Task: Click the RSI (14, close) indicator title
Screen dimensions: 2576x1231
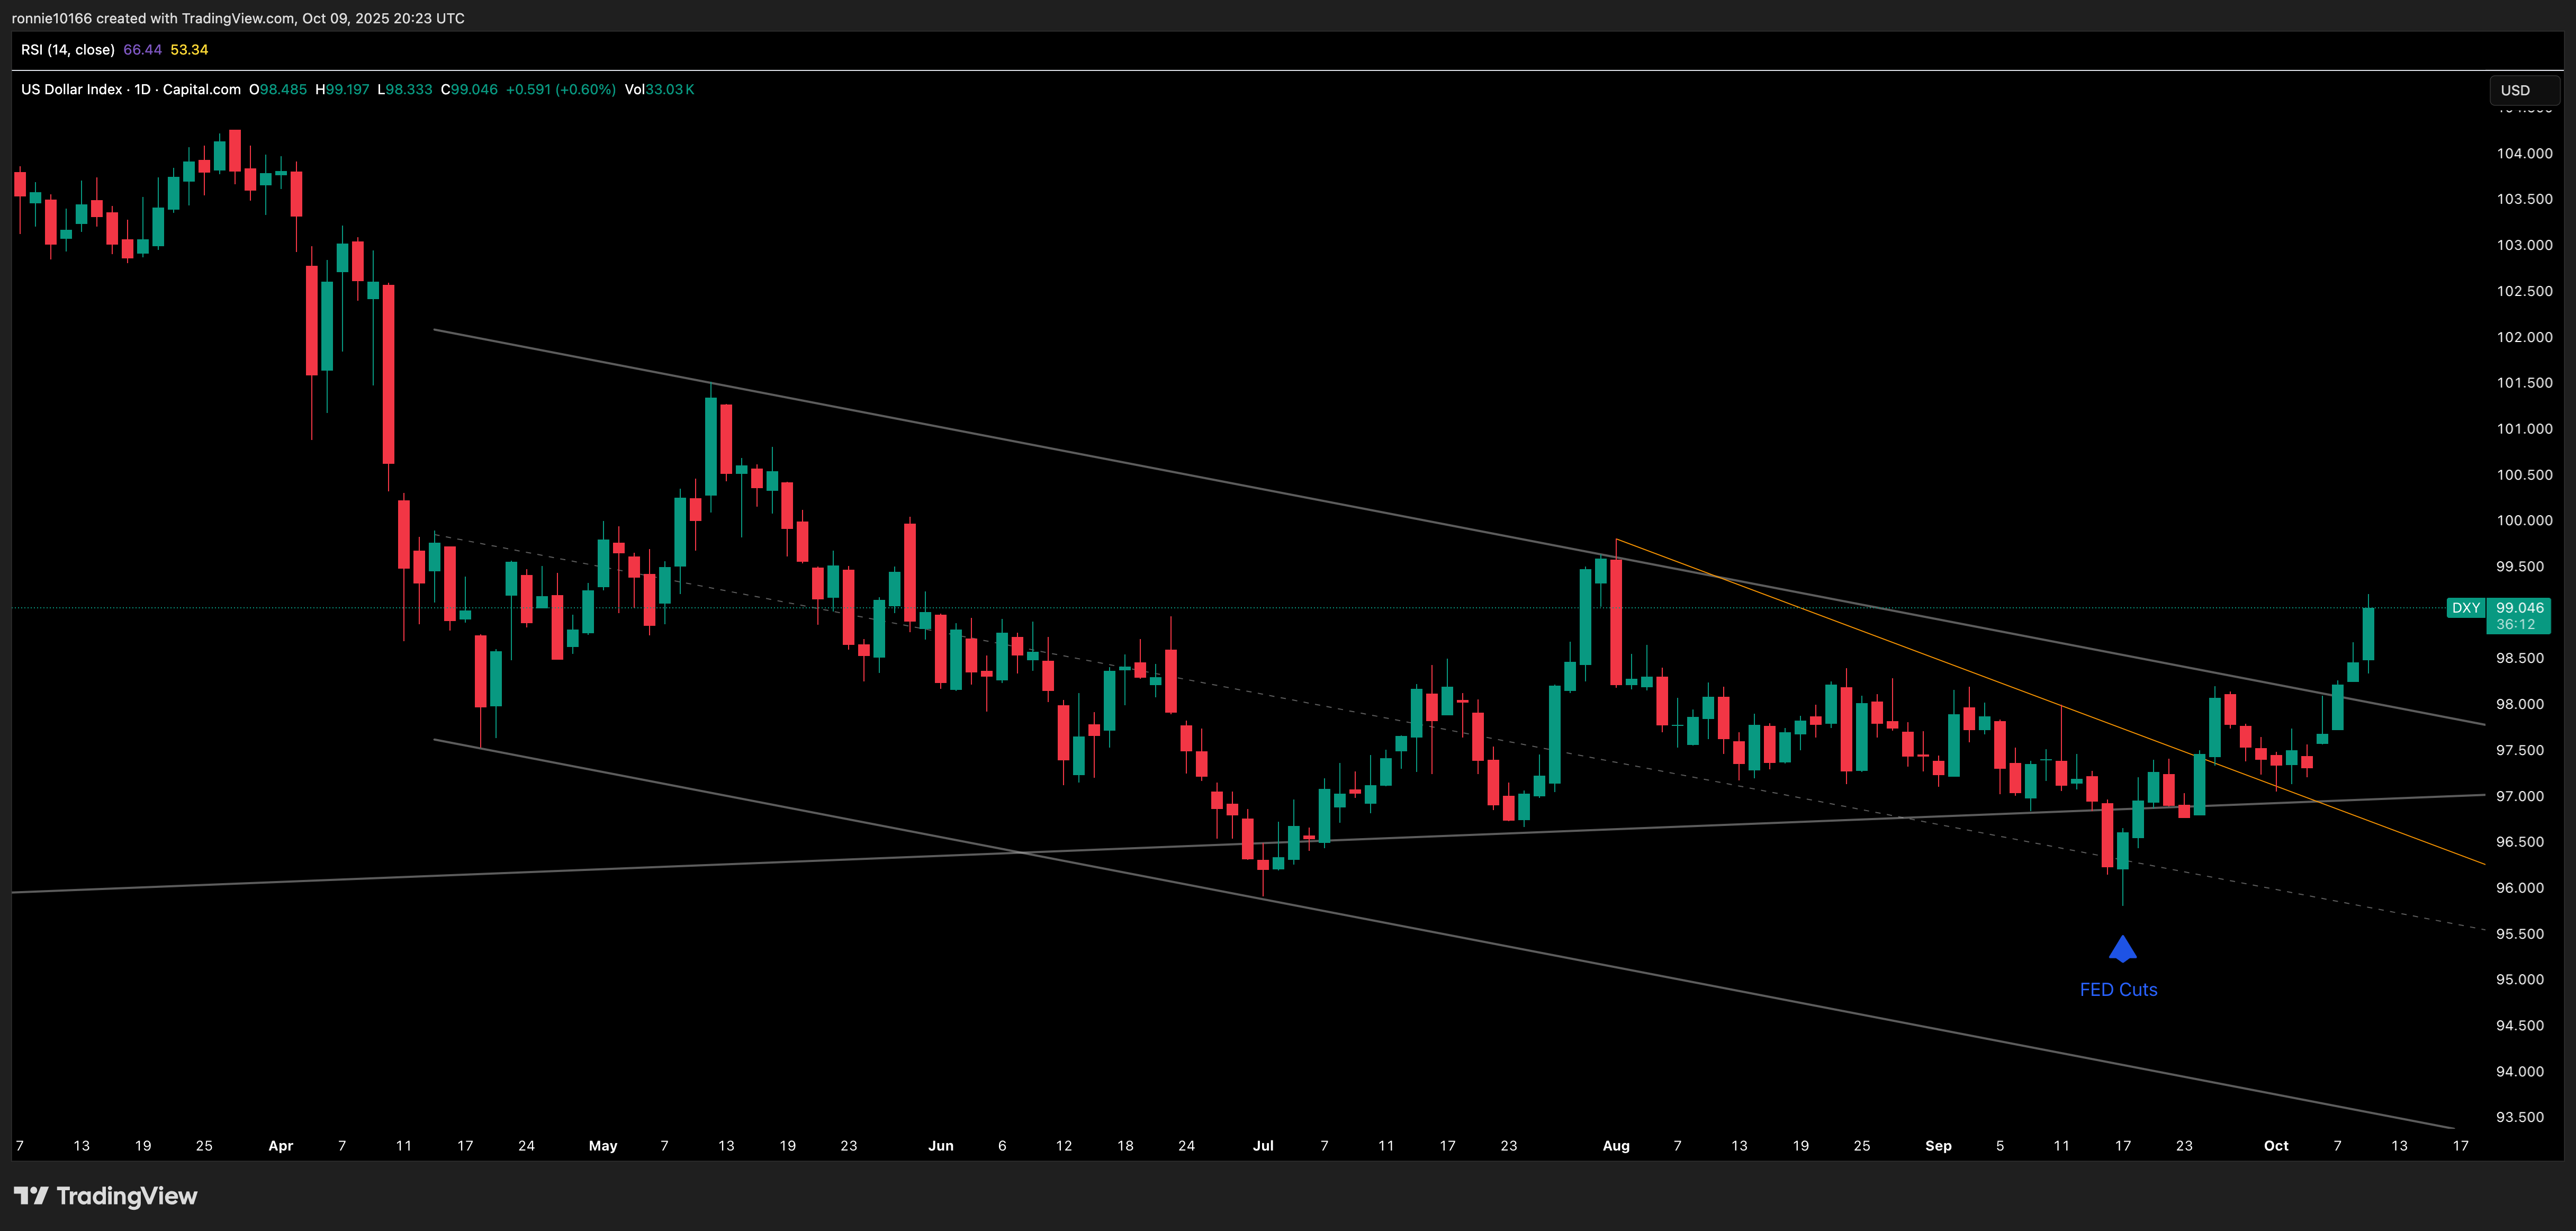Action: tap(67, 50)
